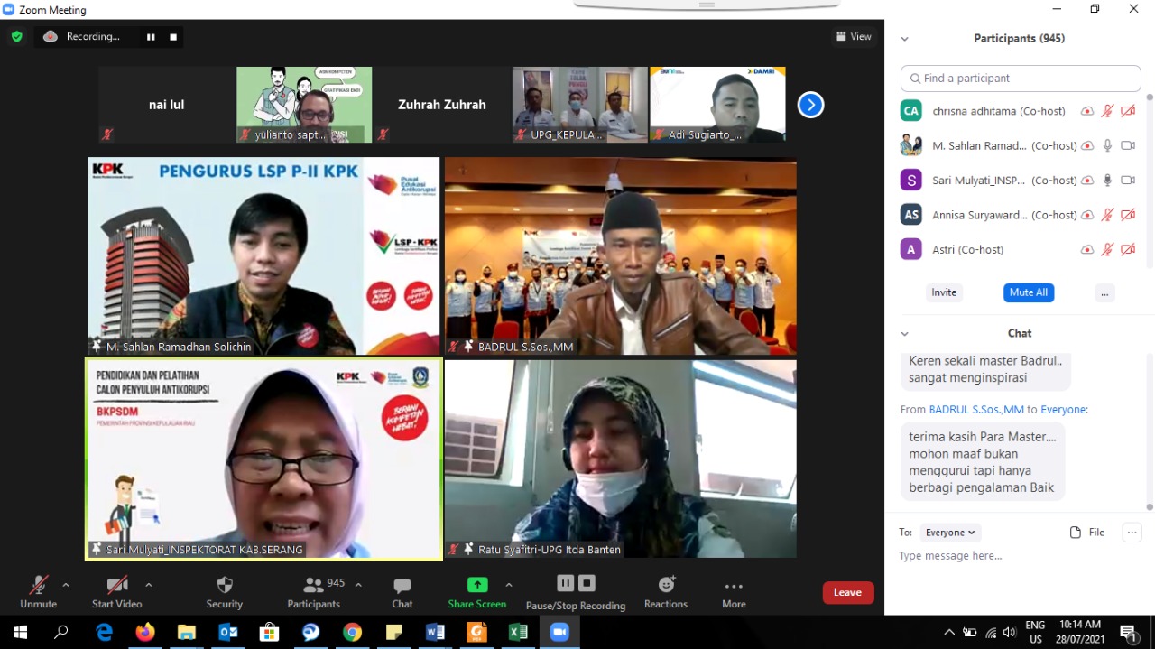Open the View layout menu
Viewport: 1155px width, 649px height.
pyautogui.click(x=854, y=37)
